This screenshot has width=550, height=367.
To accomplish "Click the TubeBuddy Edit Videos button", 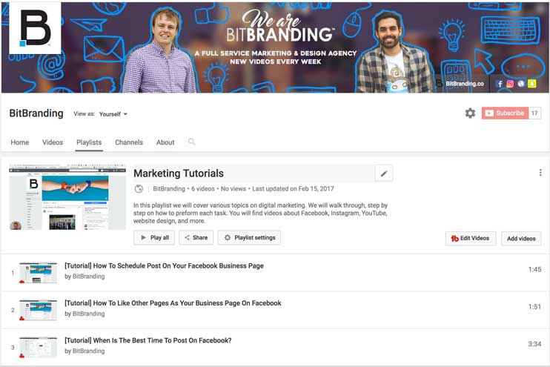I will click(471, 238).
